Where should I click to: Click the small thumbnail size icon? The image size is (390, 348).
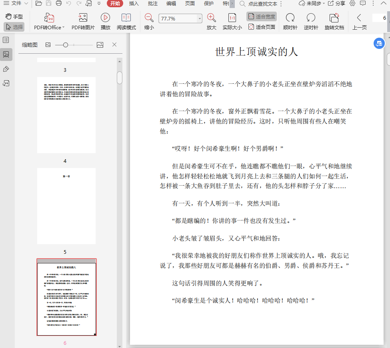[x=48, y=45]
